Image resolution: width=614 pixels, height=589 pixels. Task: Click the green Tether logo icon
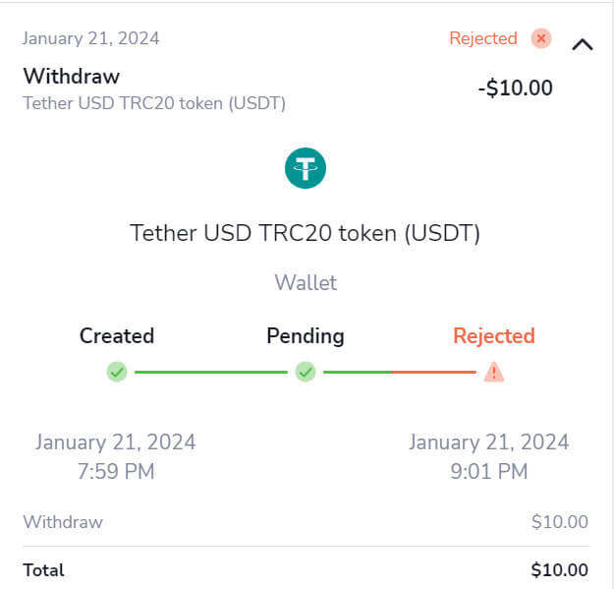pyautogui.click(x=306, y=168)
